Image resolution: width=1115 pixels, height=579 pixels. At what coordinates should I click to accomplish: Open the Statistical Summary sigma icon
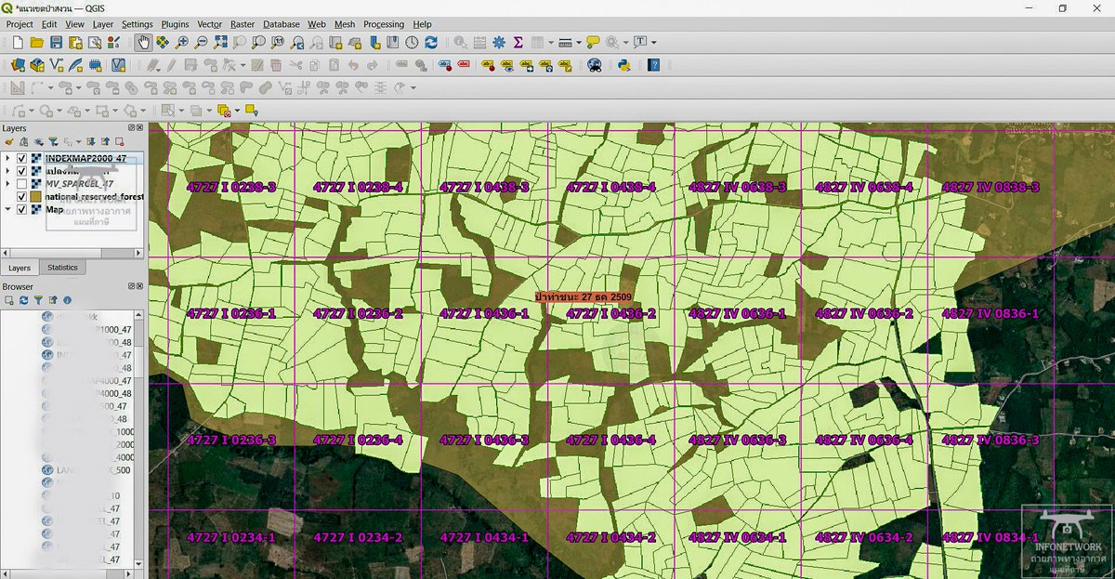point(518,43)
